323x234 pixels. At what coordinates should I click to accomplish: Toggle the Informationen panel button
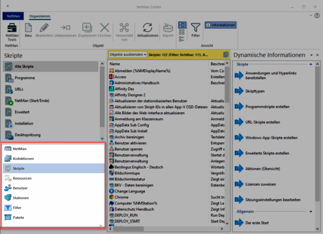tap(221, 25)
